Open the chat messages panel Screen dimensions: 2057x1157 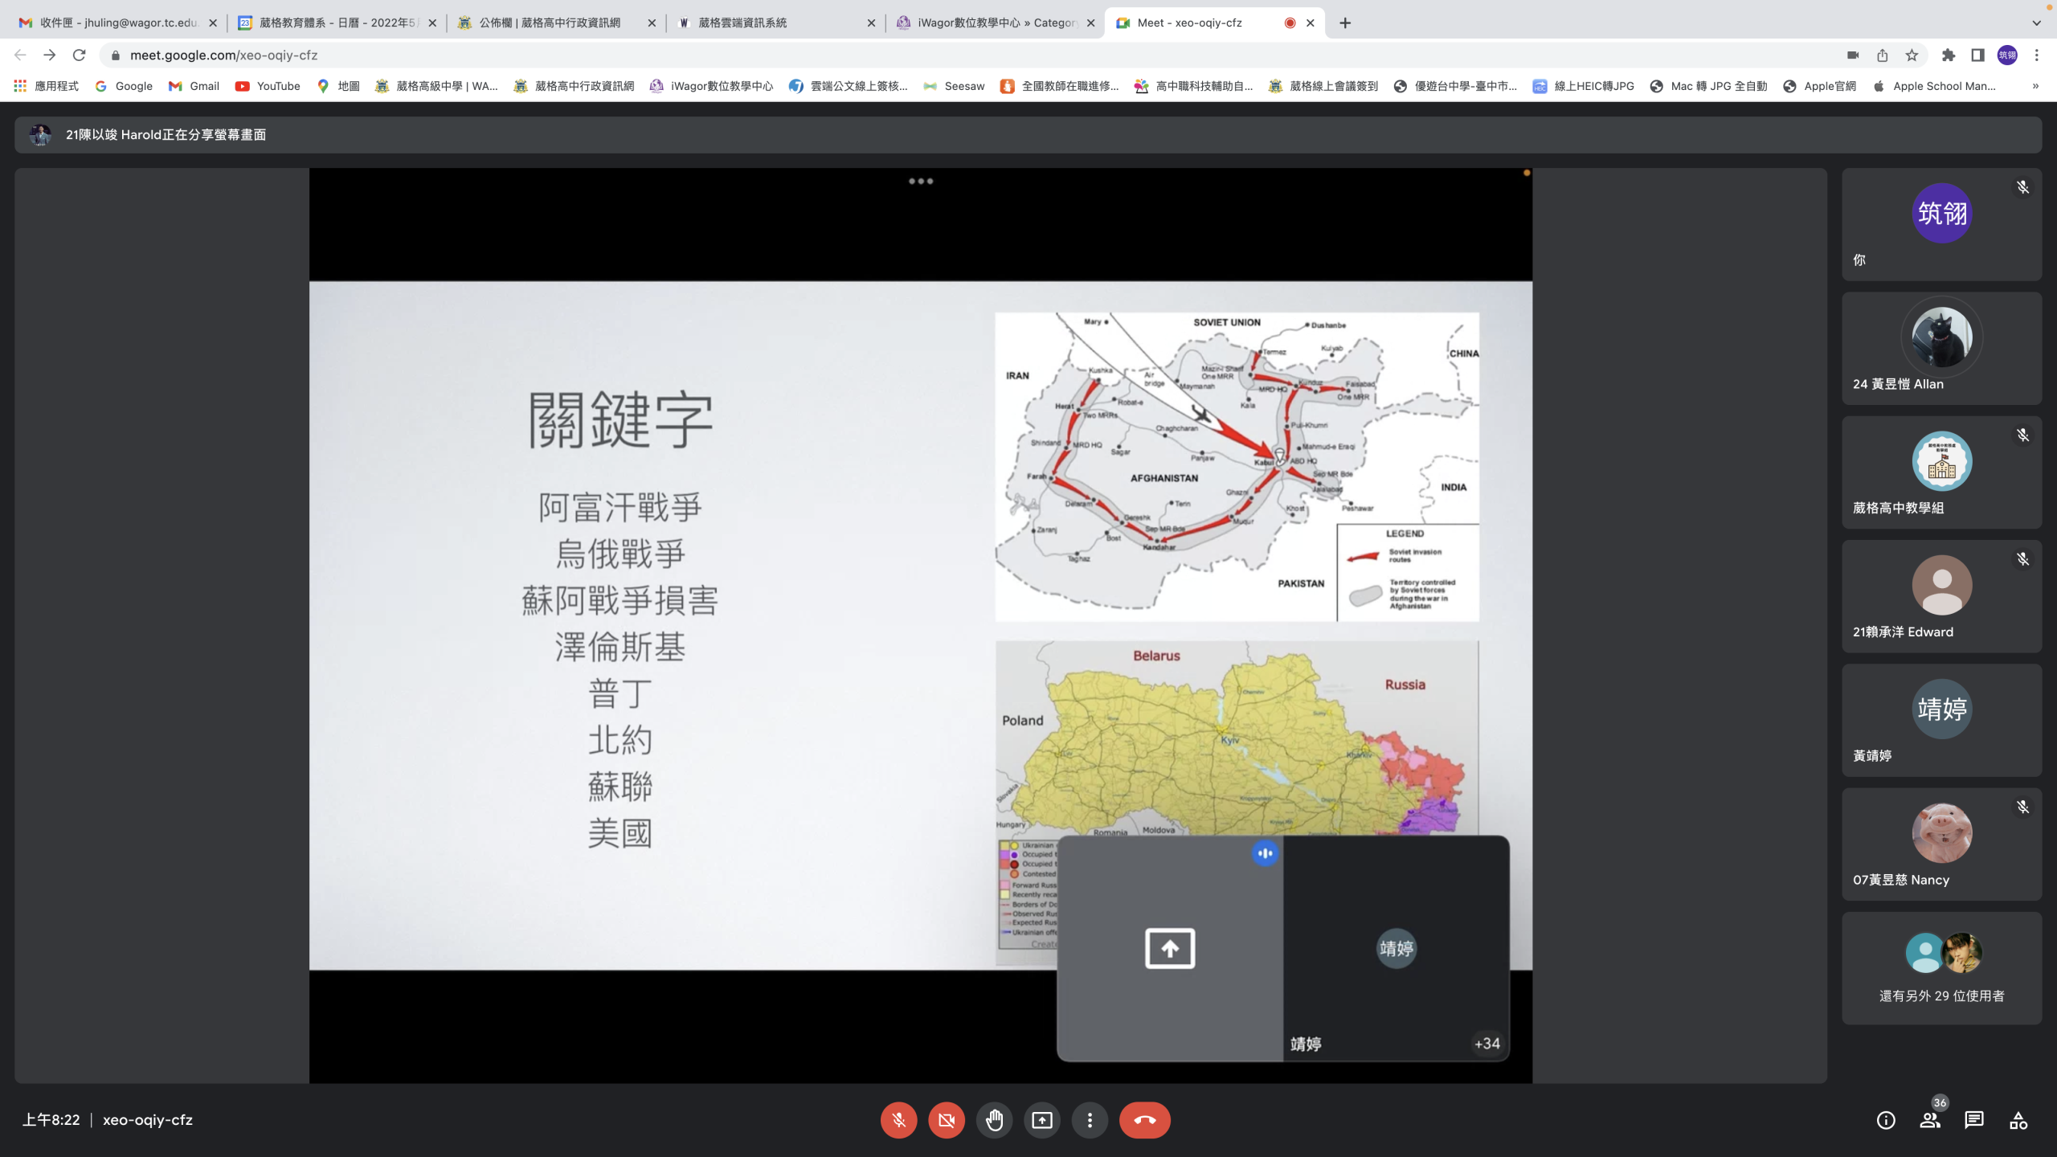pyautogui.click(x=1974, y=1120)
